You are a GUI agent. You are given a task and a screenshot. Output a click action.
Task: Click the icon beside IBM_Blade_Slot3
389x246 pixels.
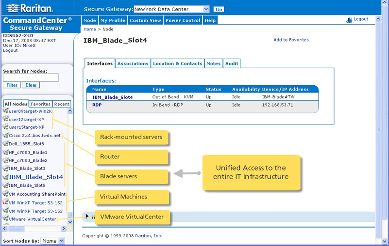pyautogui.click(x=5, y=168)
